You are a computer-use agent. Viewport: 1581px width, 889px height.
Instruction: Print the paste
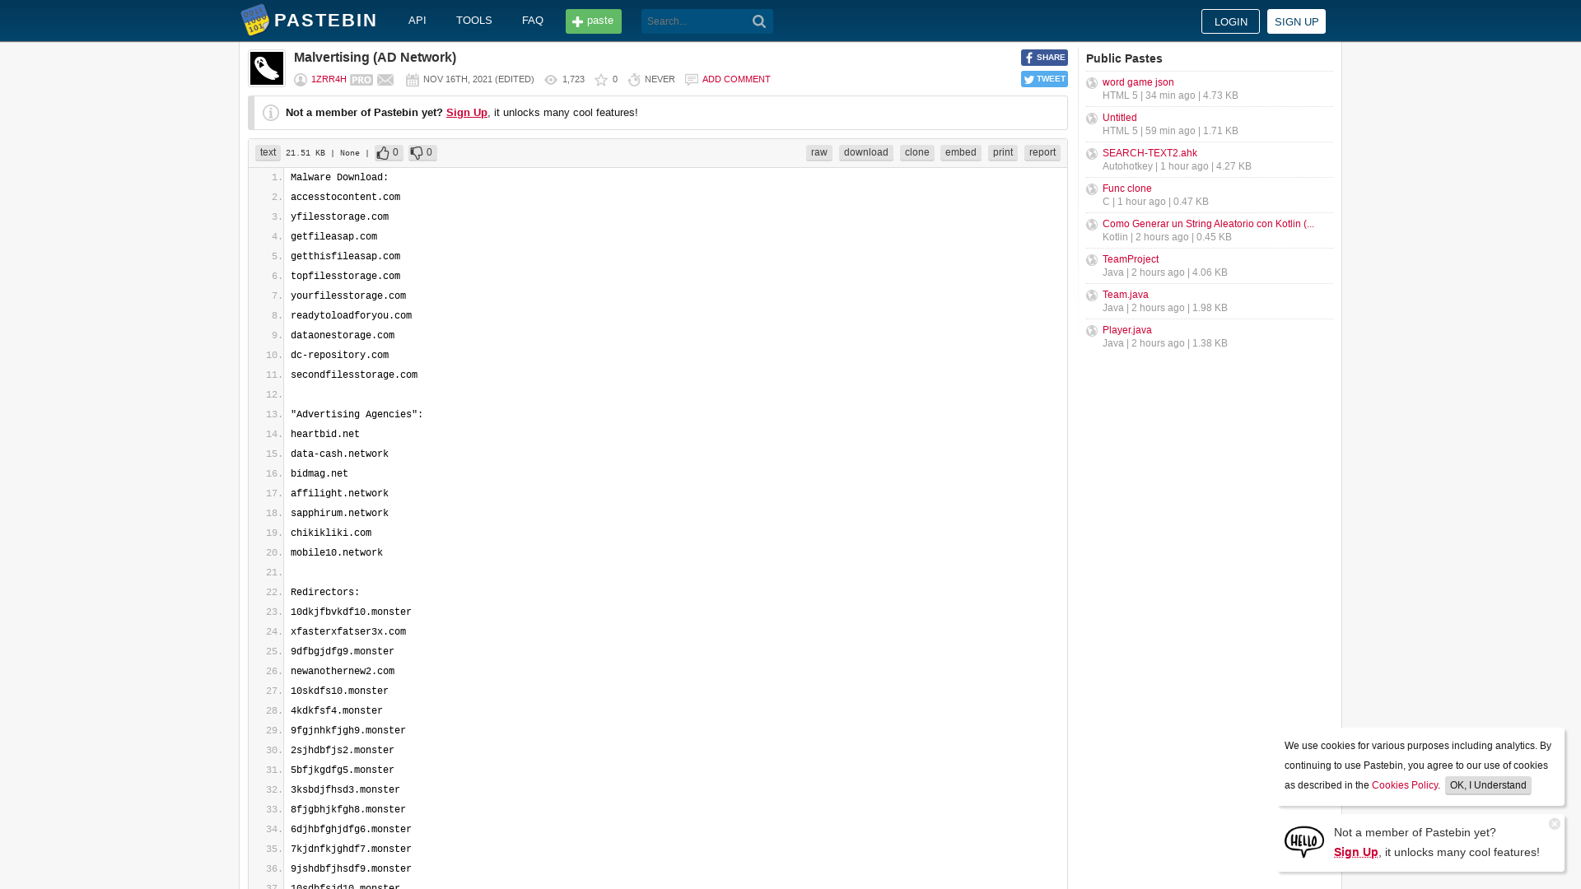tap(1003, 153)
